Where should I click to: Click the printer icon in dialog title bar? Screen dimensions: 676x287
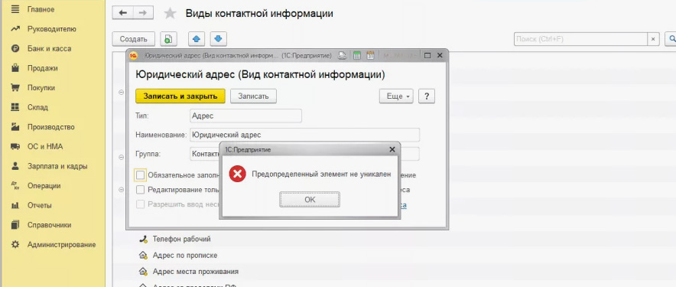point(342,56)
